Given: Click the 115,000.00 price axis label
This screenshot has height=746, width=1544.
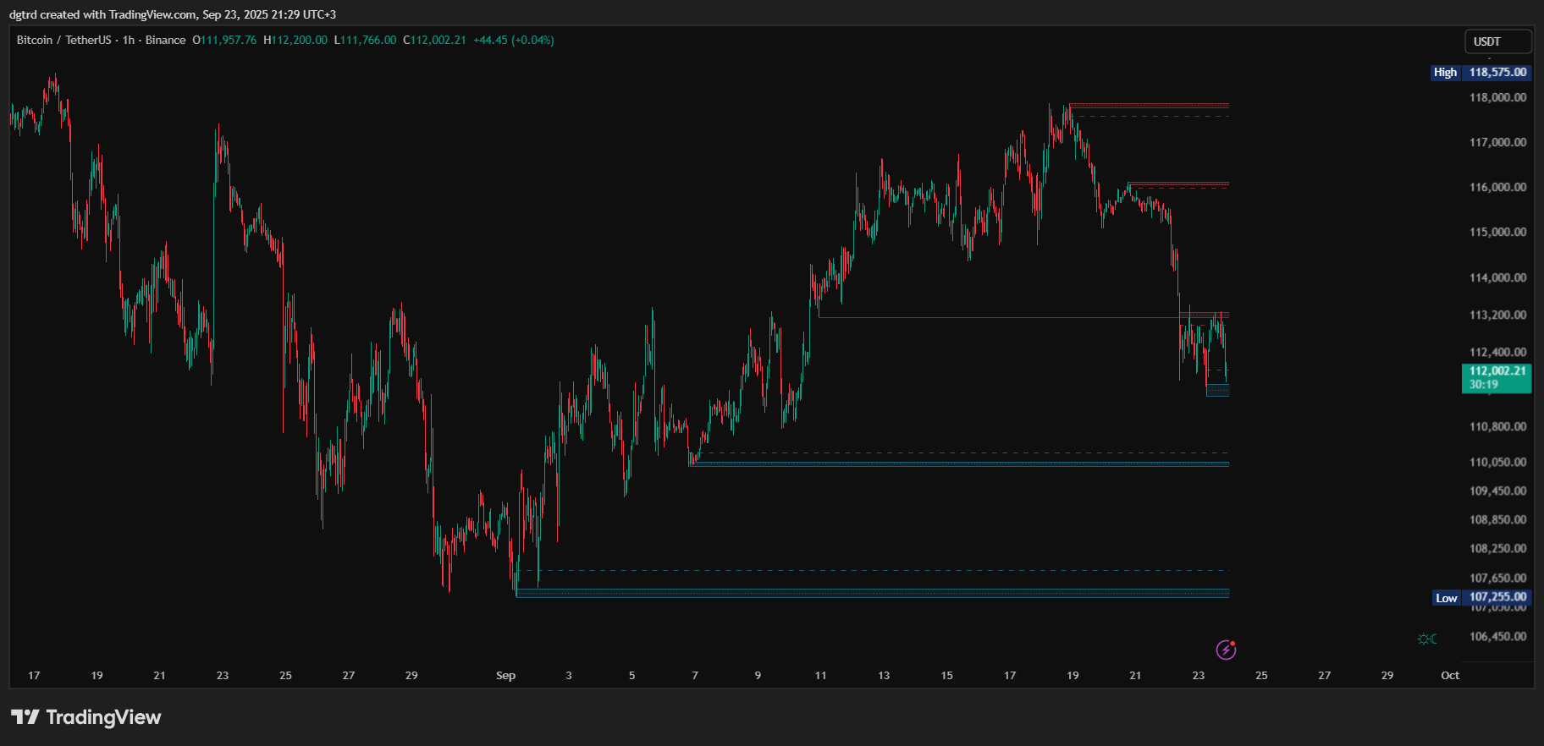Looking at the screenshot, I should (x=1497, y=232).
